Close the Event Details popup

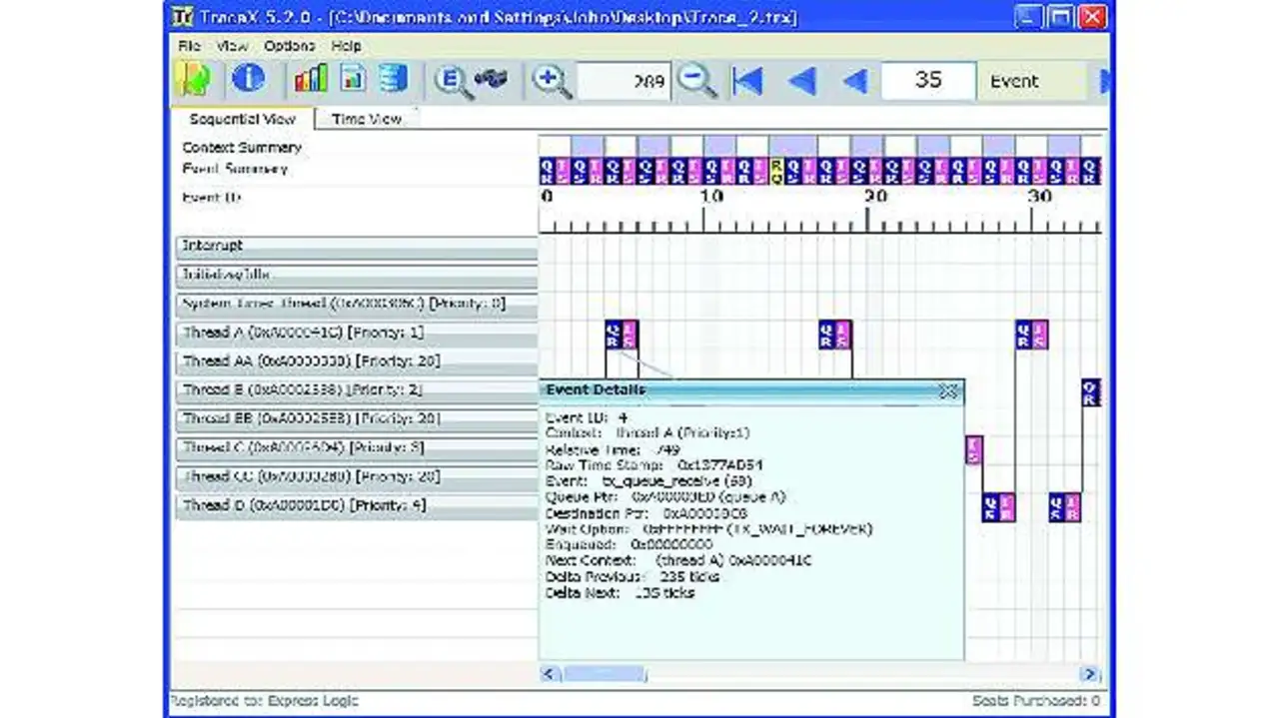tap(948, 390)
